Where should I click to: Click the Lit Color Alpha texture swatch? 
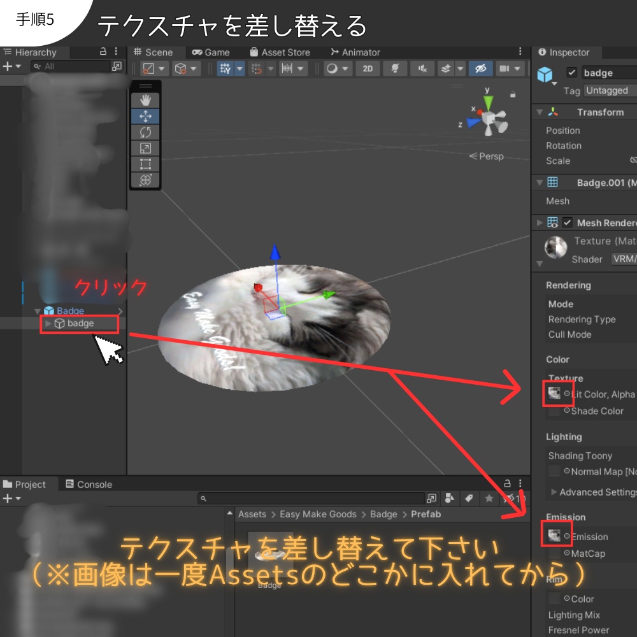tap(555, 394)
